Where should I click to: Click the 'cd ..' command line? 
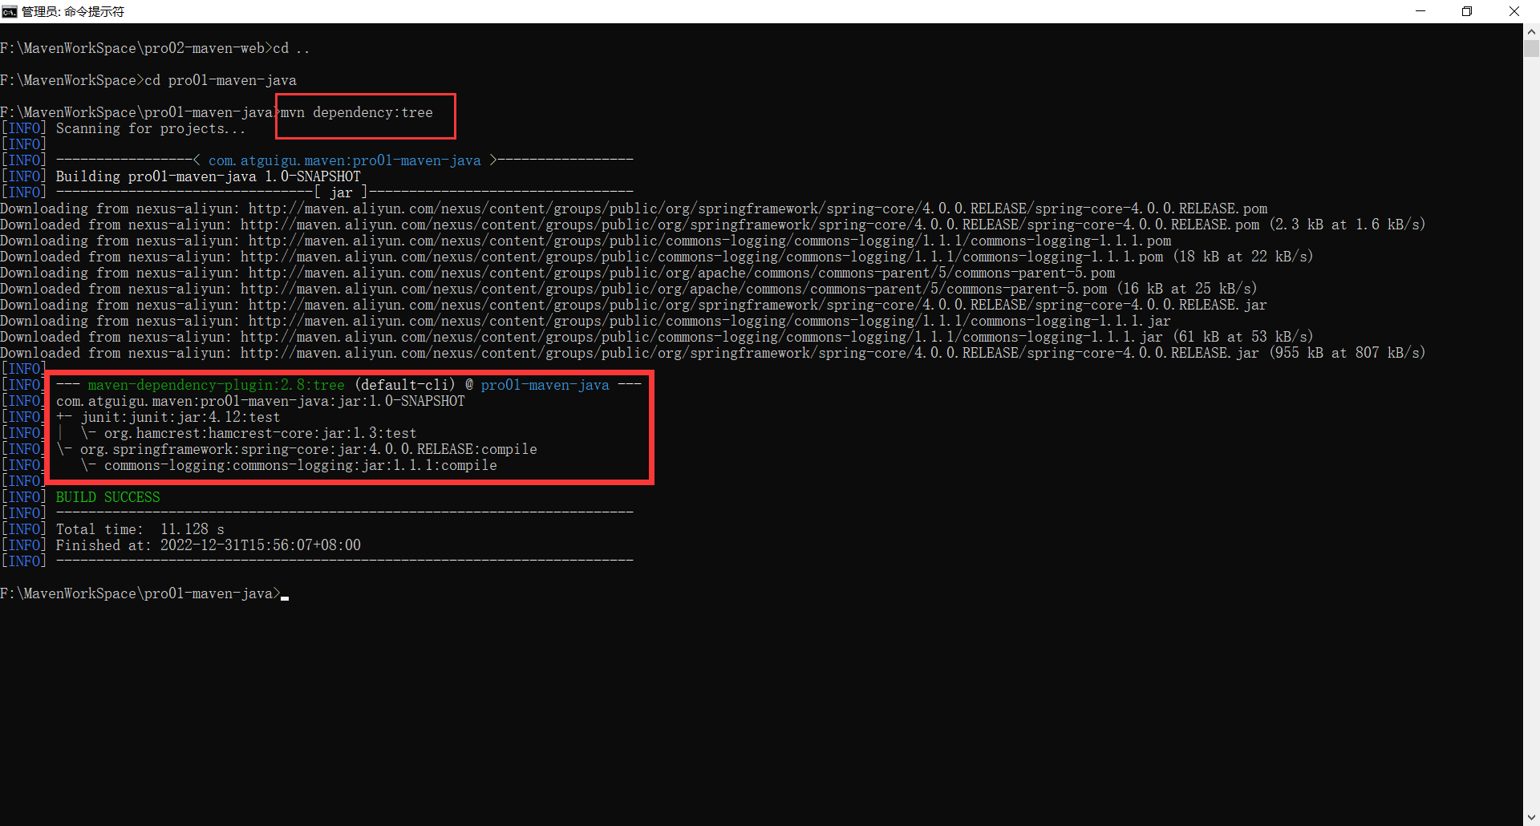[155, 48]
